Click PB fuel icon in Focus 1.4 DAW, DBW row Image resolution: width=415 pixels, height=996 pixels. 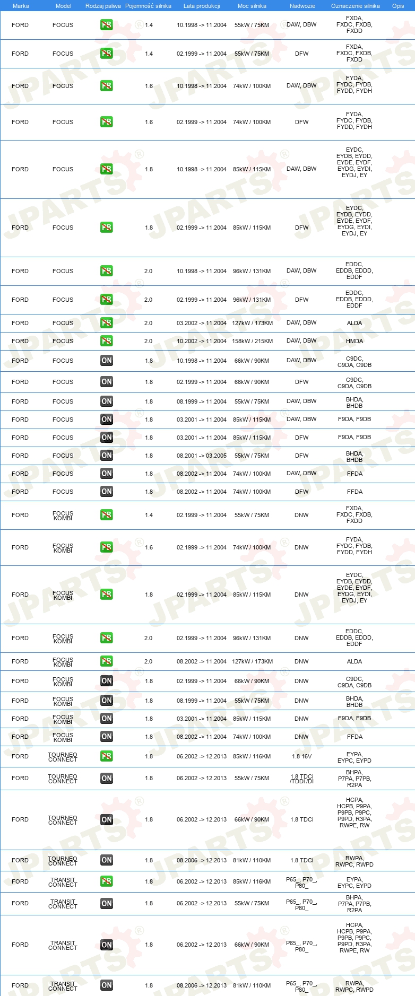[x=107, y=25]
